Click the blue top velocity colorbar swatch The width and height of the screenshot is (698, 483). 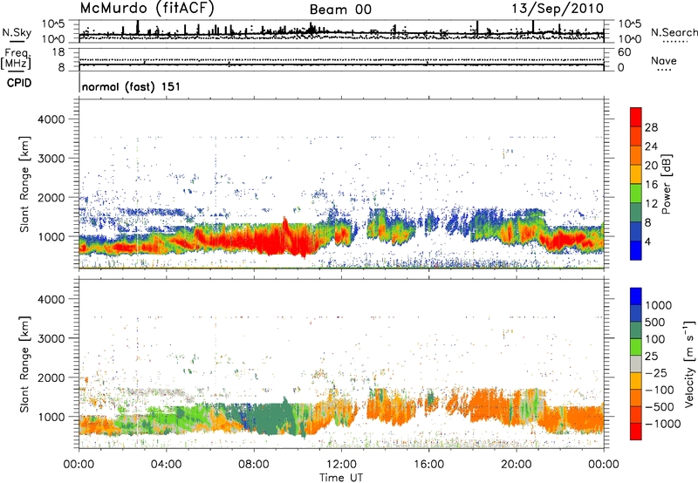tap(636, 296)
